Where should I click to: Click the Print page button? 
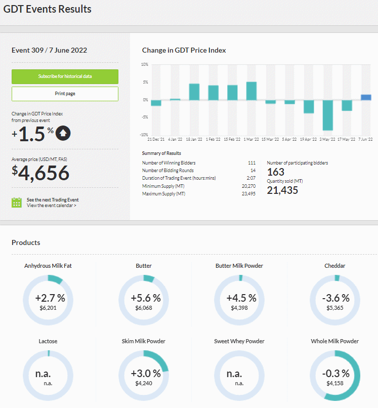point(65,94)
